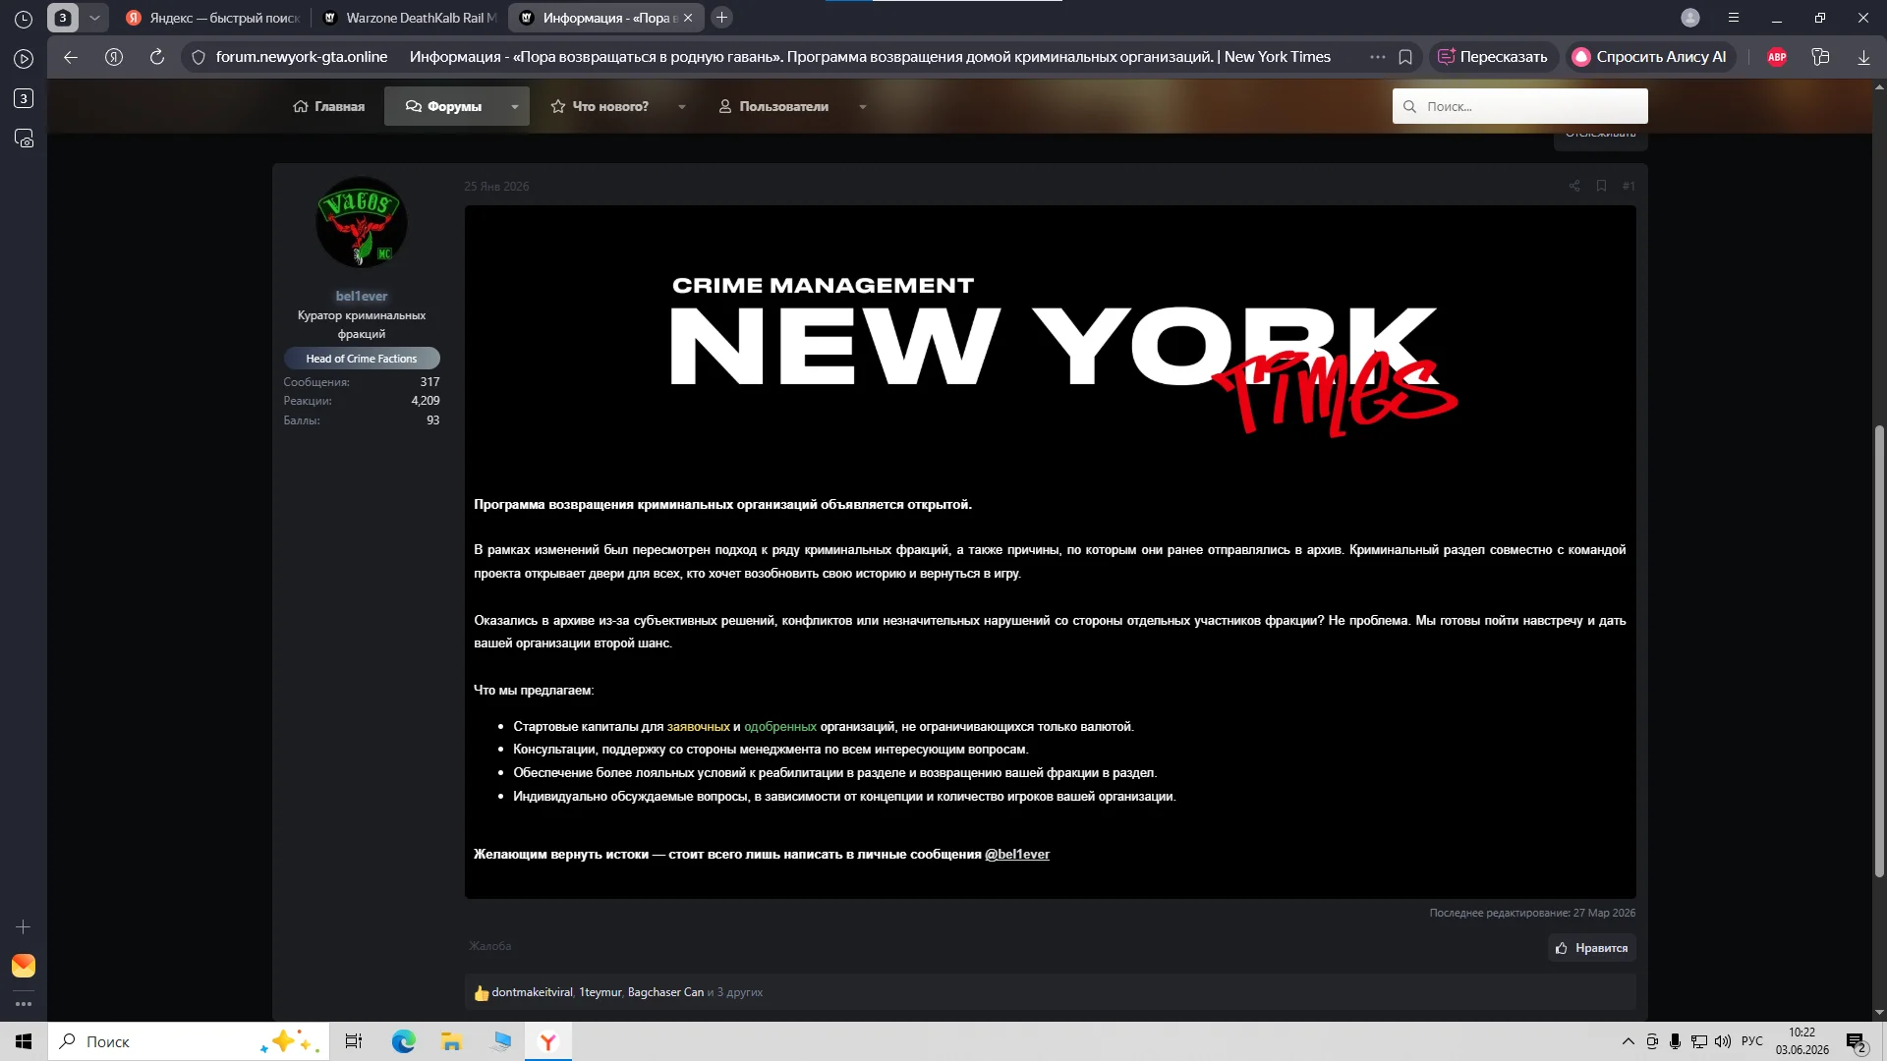Screen dimensions: 1887x1061
Task: Open sidebar more options dots
Action: tap(24, 1004)
